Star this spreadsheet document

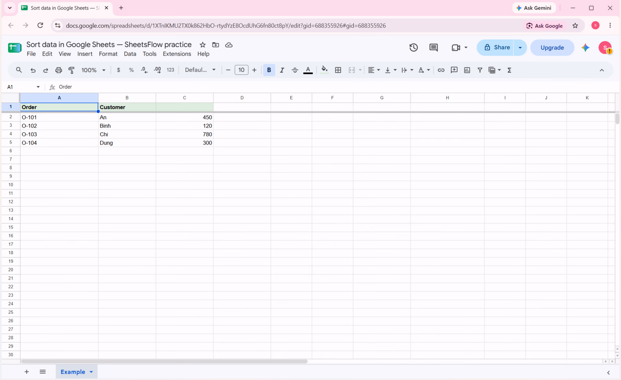[203, 45]
